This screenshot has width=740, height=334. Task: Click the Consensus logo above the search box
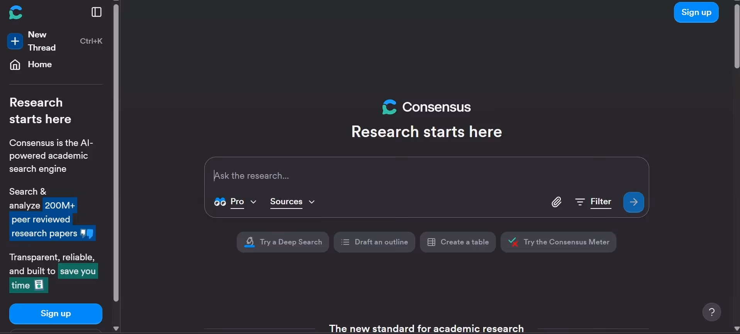tap(426, 107)
